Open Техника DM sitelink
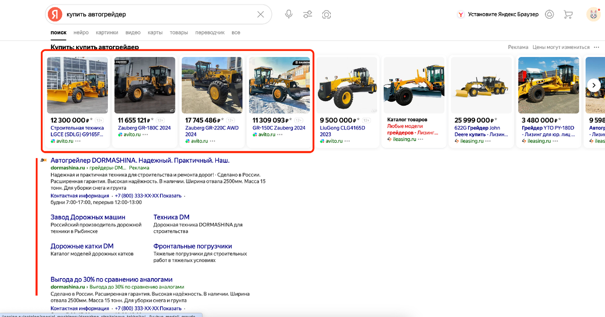Viewport: 605px width, 317px height. pos(171,217)
